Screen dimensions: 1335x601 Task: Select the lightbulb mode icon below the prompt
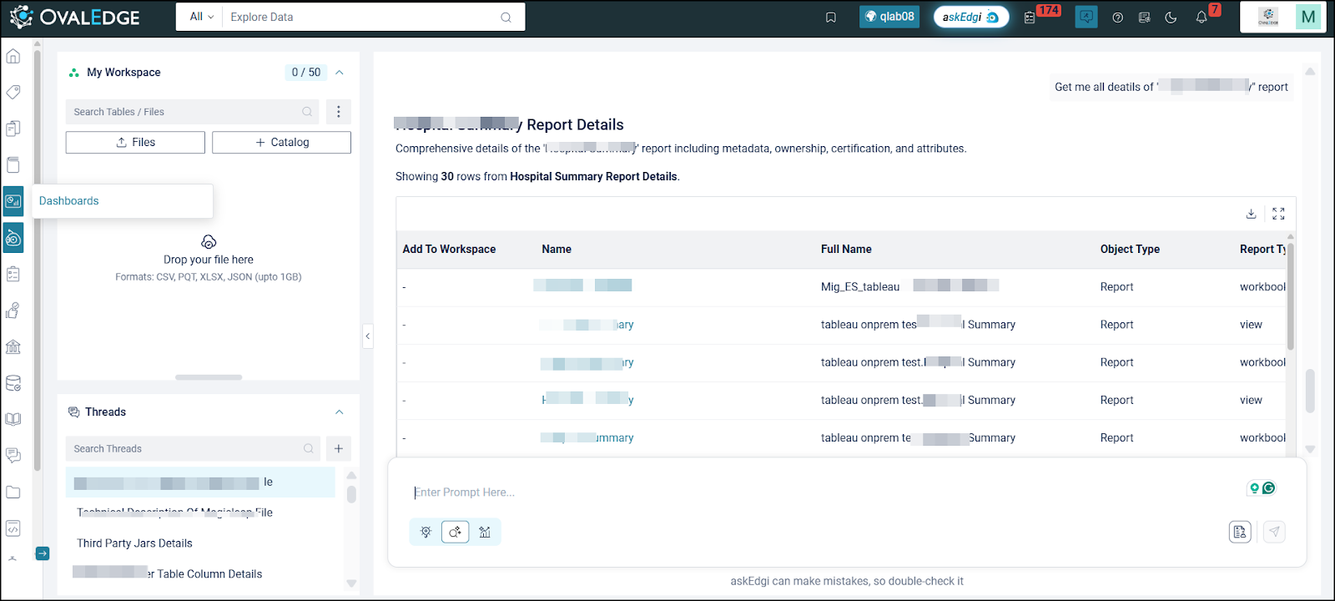426,532
